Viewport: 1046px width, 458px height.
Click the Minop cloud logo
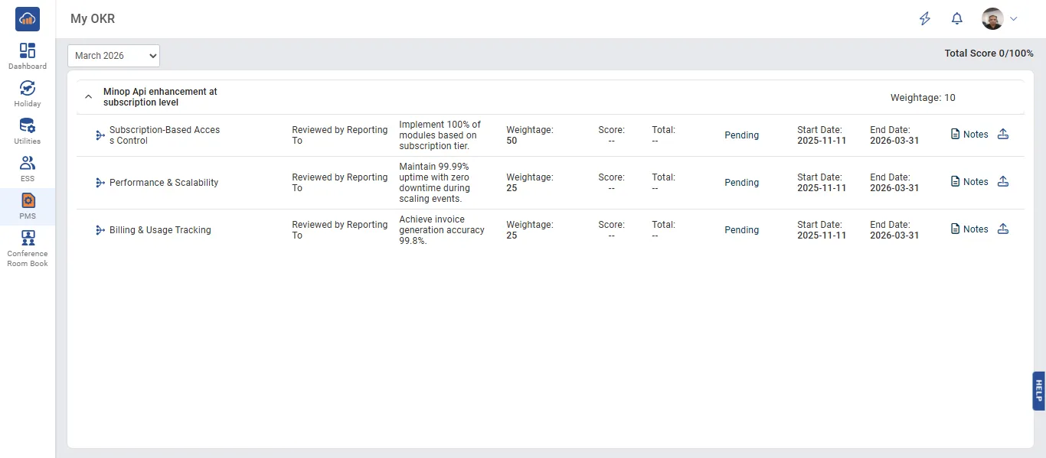pyautogui.click(x=27, y=18)
